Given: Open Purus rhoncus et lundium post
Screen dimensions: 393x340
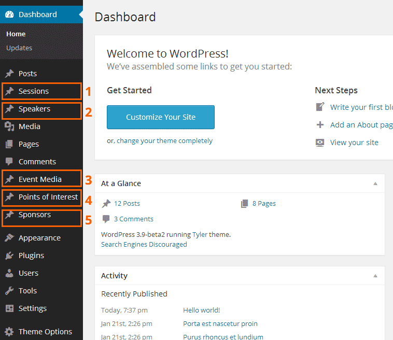Looking at the screenshot, I should (223, 337).
